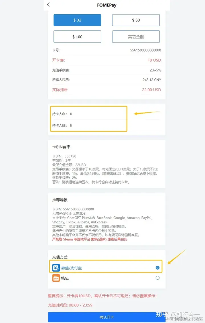
Task: Click the 微信/支付宝 payment label
Action: pyautogui.click(x=71, y=268)
